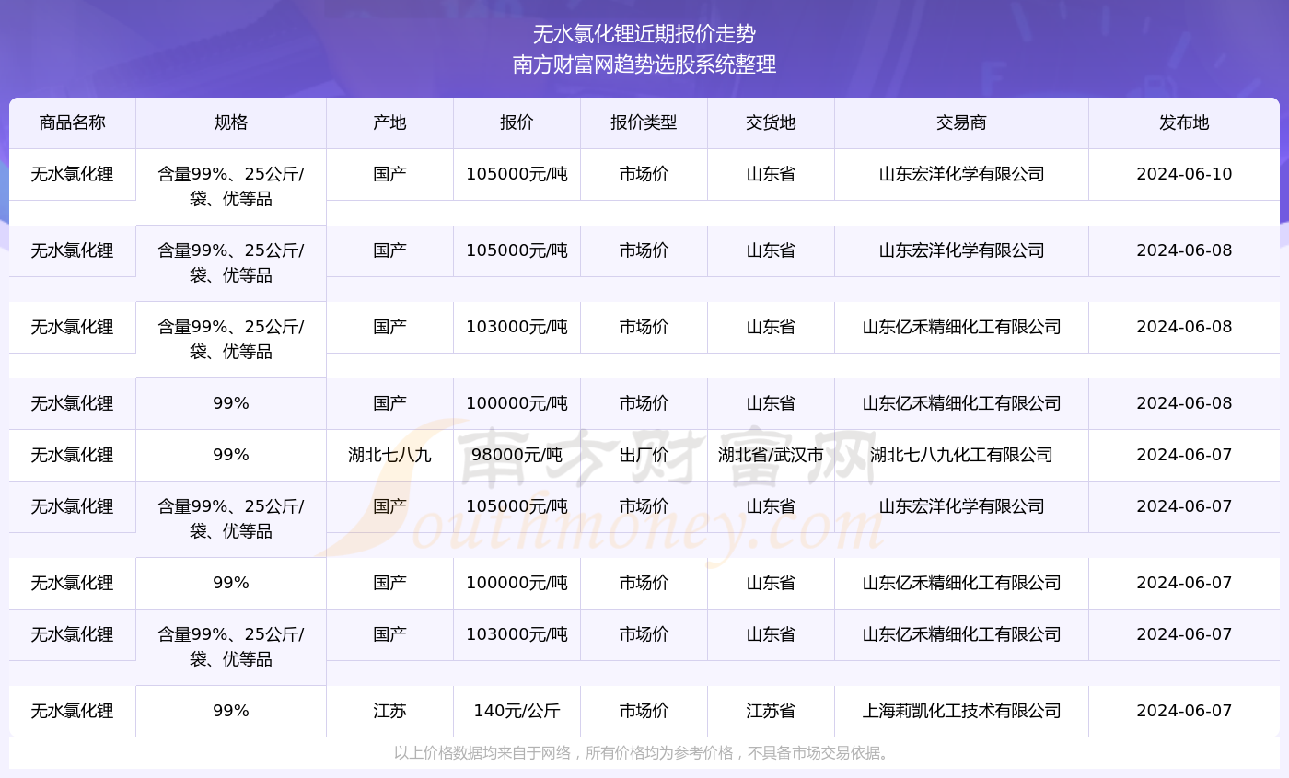Click 105000元/吨 in the 2024-06-08 row
The height and width of the screenshot is (778, 1289).
click(517, 250)
